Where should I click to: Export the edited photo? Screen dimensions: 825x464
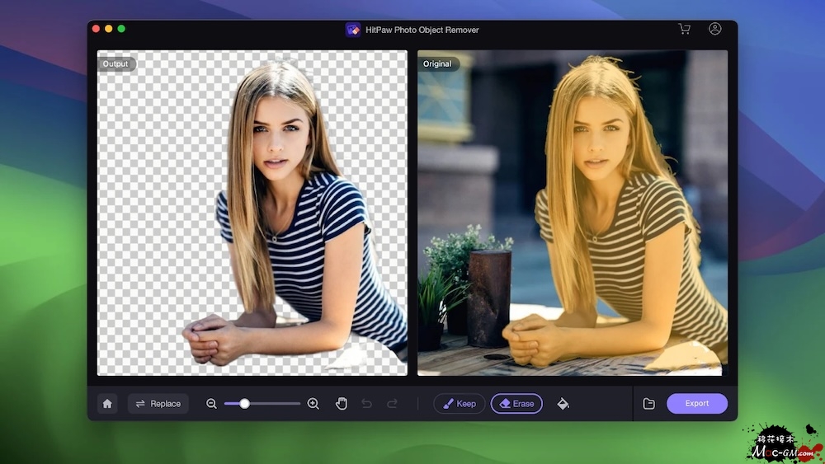point(696,404)
